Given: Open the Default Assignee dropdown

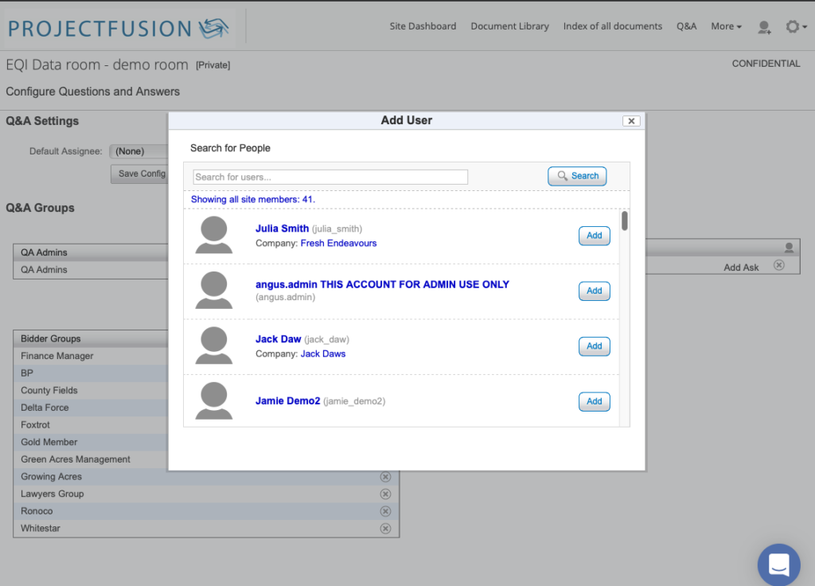Looking at the screenshot, I should pos(139,151).
